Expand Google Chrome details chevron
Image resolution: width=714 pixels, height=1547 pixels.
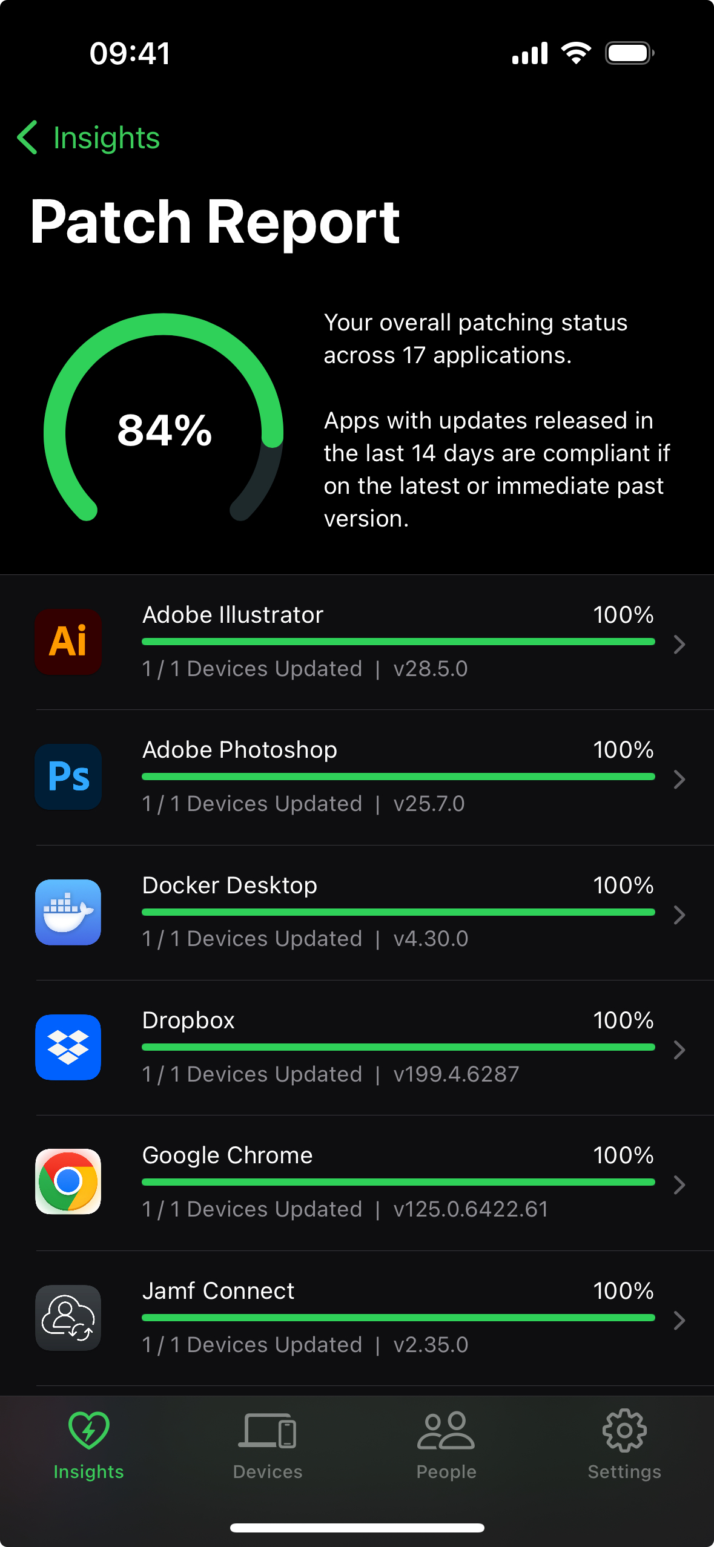(x=679, y=1184)
